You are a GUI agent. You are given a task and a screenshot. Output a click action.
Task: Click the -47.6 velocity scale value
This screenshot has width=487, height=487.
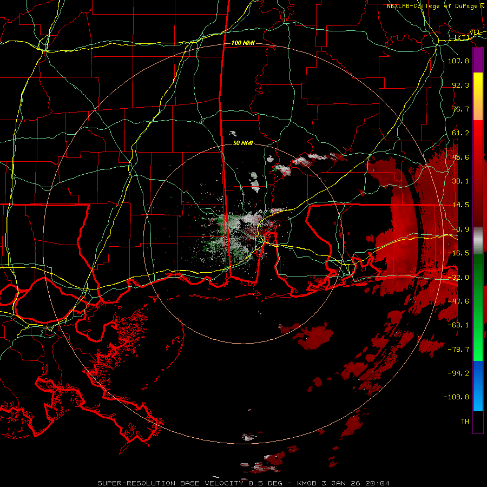[x=458, y=301]
